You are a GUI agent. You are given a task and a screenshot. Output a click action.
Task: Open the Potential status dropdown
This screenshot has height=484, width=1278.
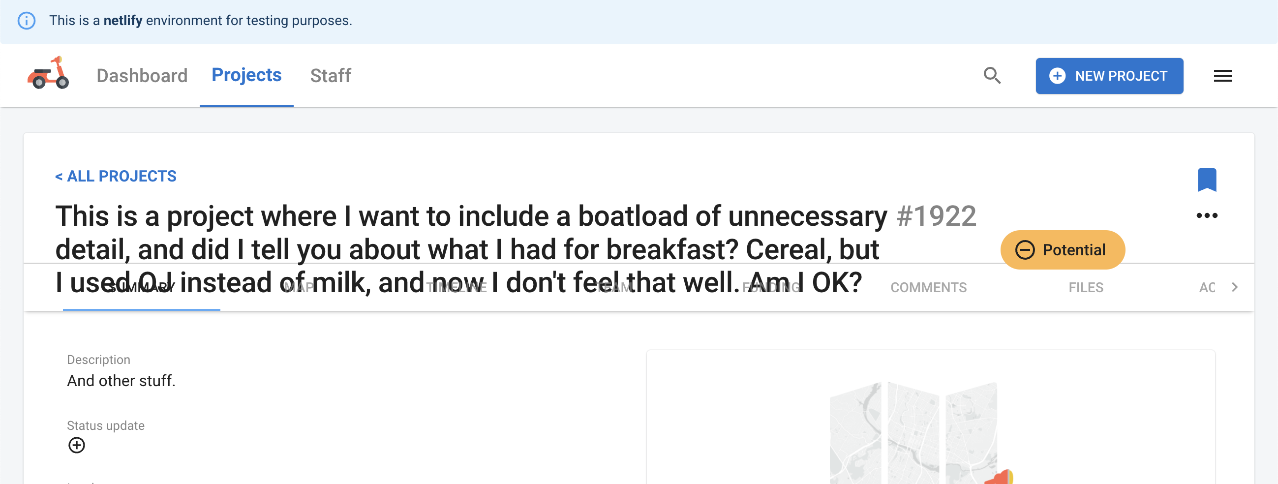point(1062,250)
